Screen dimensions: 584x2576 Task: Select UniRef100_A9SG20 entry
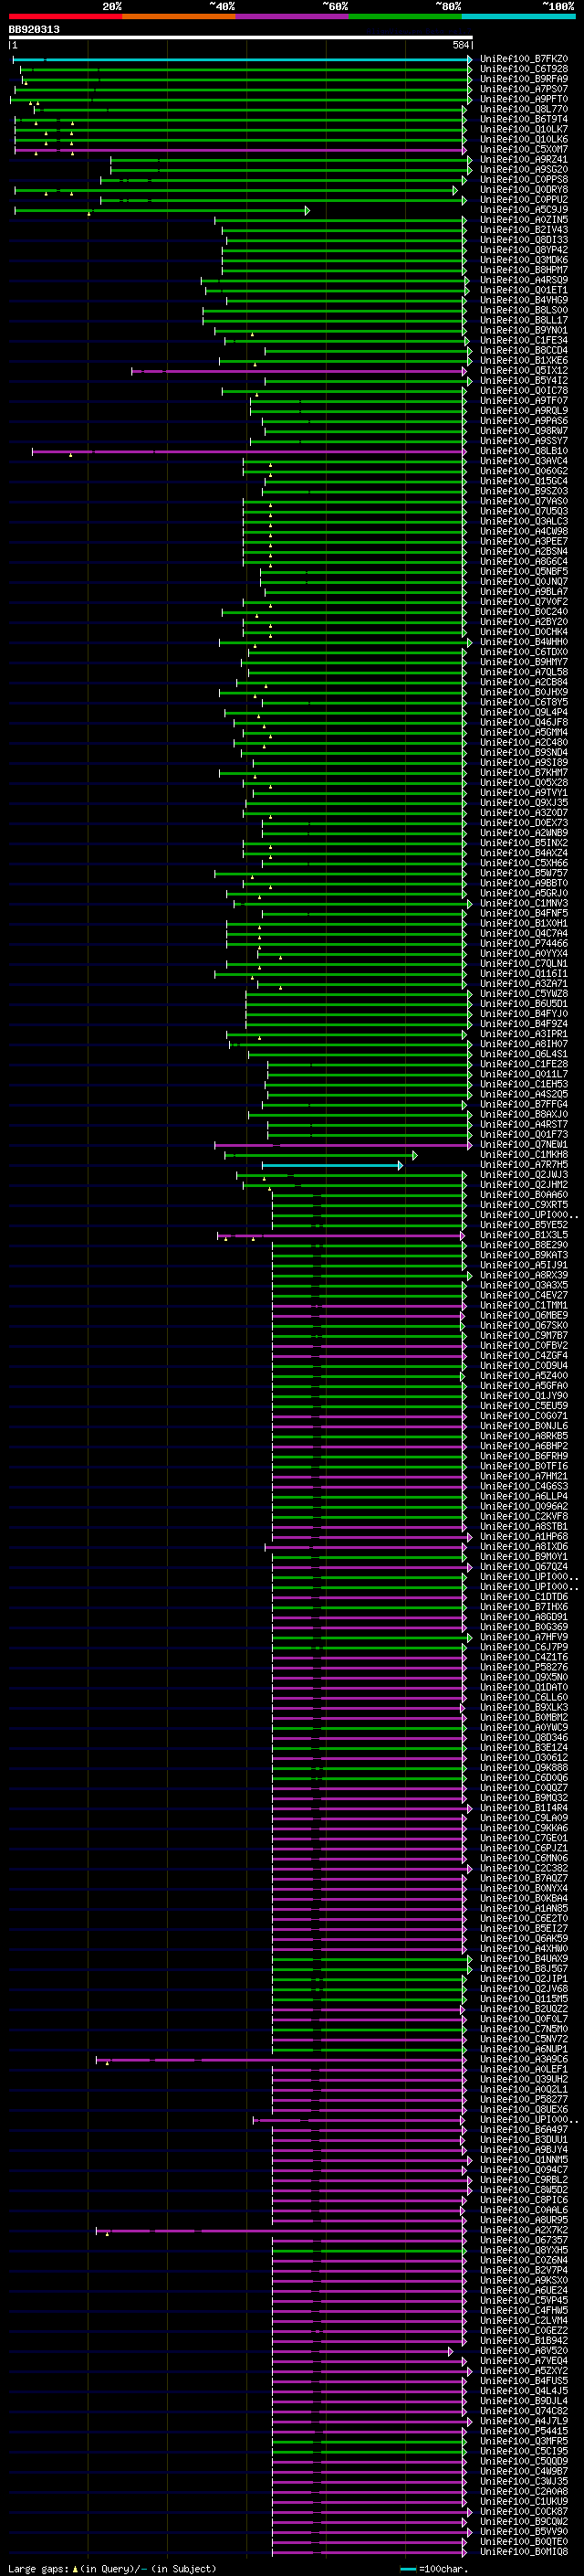tap(524, 169)
